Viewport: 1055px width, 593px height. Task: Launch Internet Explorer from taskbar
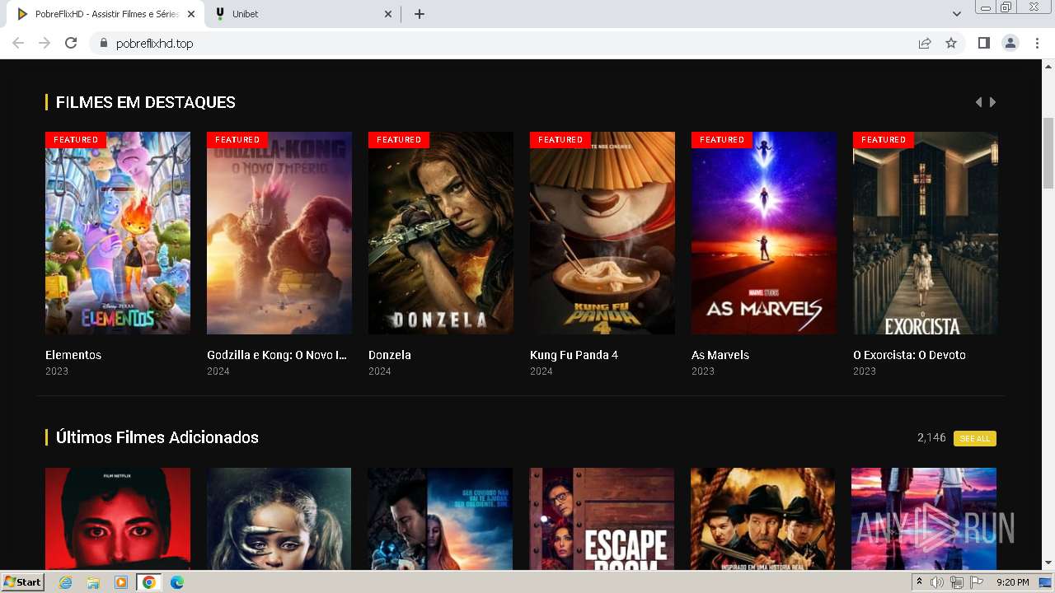65,582
